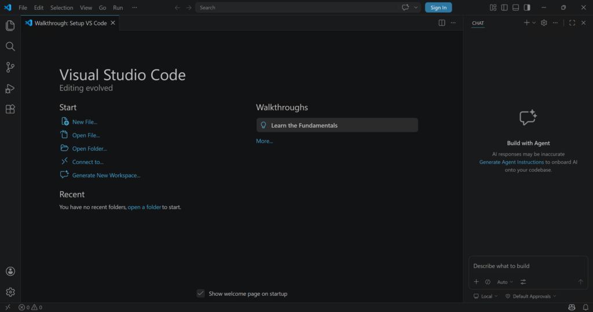Send chat message with arrow icon

(580, 282)
